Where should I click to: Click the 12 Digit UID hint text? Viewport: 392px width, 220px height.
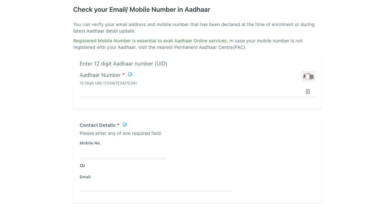coord(108,83)
